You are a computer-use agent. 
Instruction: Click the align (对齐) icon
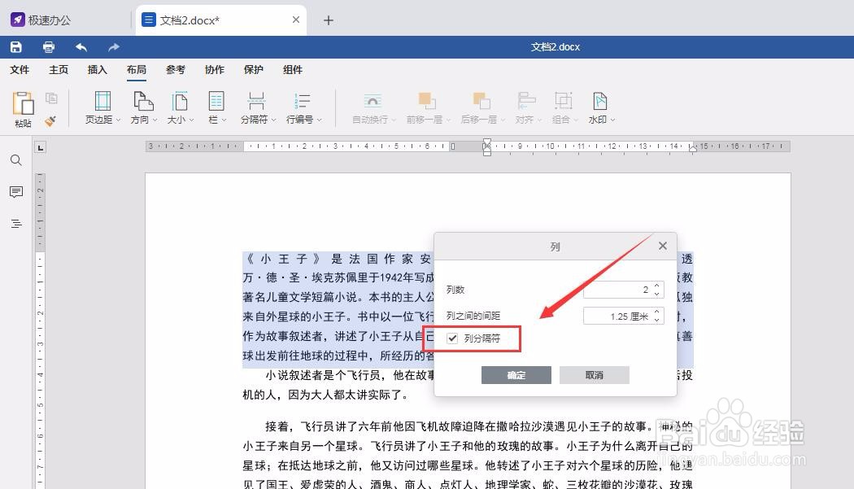tap(526, 102)
